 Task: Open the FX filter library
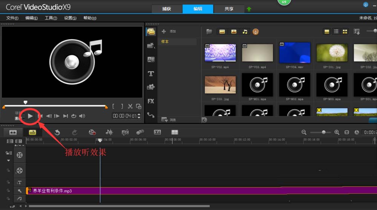coord(151,101)
